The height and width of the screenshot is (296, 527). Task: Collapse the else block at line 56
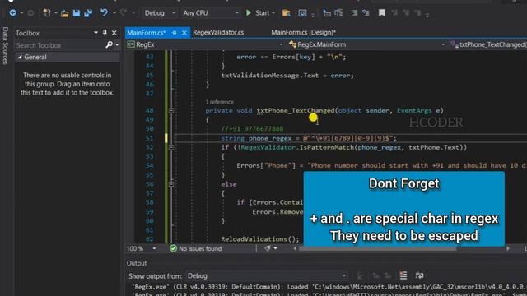(171, 184)
